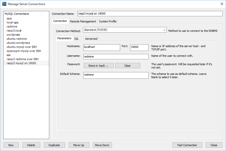This screenshot has height=151, width=226.
Task: Focus the Hostname input field
Action: pyautogui.click(x=102, y=48)
